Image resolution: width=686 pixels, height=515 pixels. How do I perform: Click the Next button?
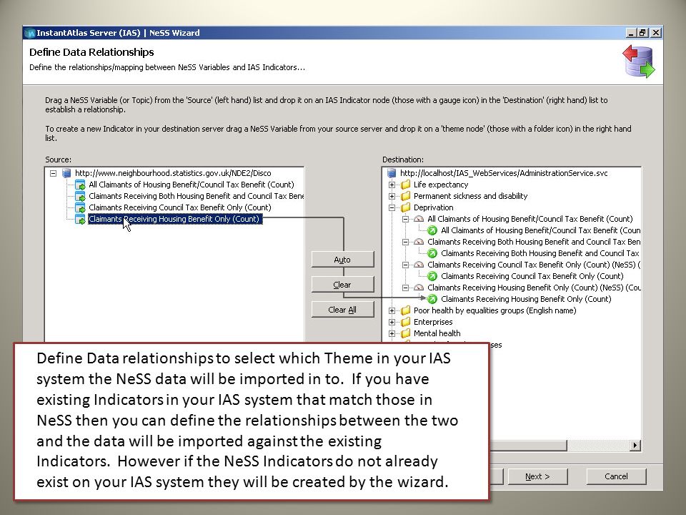pos(537,476)
